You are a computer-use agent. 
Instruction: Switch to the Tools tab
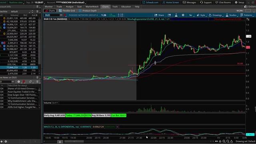pos(115,7)
